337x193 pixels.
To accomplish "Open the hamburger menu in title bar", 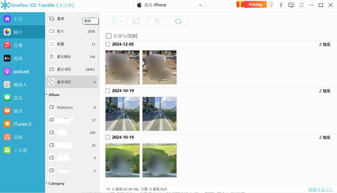I will pos(301,5).
